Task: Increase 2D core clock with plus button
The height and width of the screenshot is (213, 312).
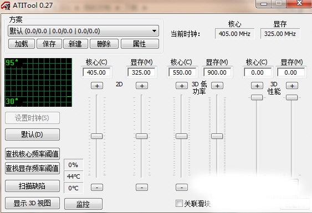Action: (x=97, y=86)
